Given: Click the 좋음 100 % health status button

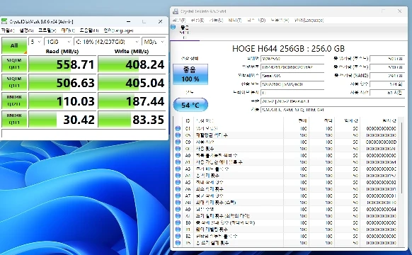Looking at the screenshot, I should [190, 74].
